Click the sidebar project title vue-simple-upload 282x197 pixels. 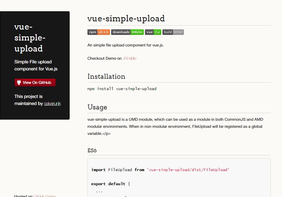(x=30, y=37)
